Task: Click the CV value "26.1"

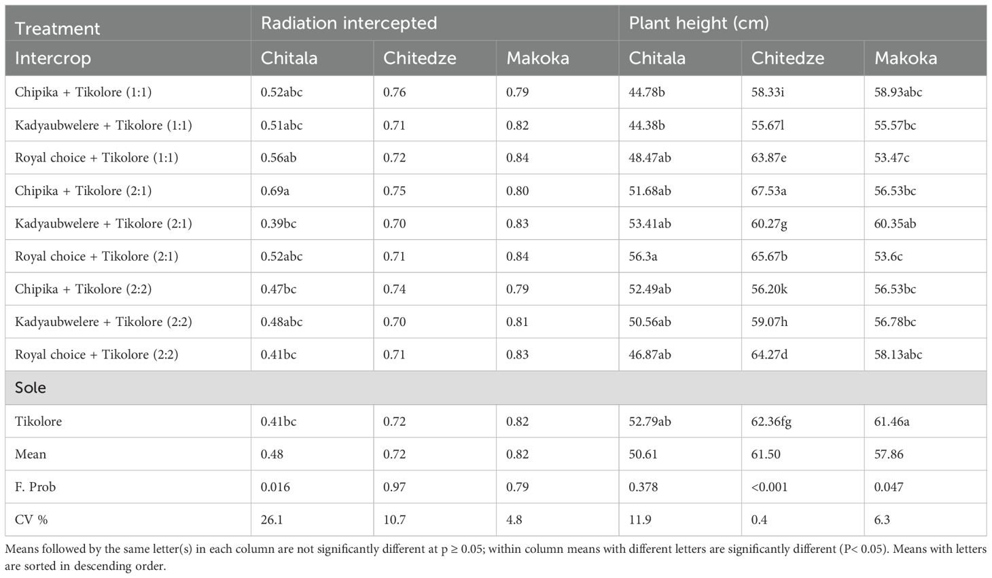Action: click(x=271, y=520)
